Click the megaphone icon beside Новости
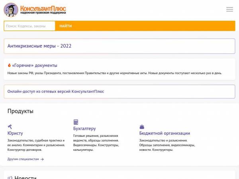239x179 pixels. (x=10, y=177)
